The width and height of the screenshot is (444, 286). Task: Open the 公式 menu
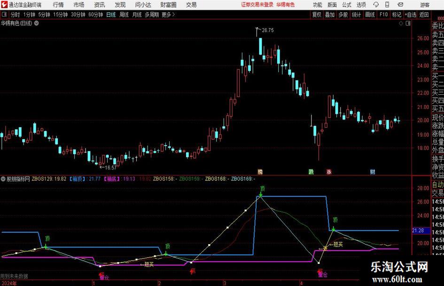[347, 5]
